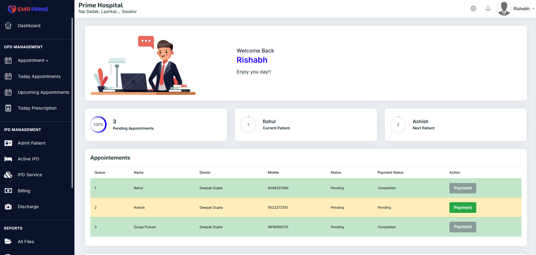Open the settings gear icon
This screenshot has width=536, height=255.
[x=473, y=8]
